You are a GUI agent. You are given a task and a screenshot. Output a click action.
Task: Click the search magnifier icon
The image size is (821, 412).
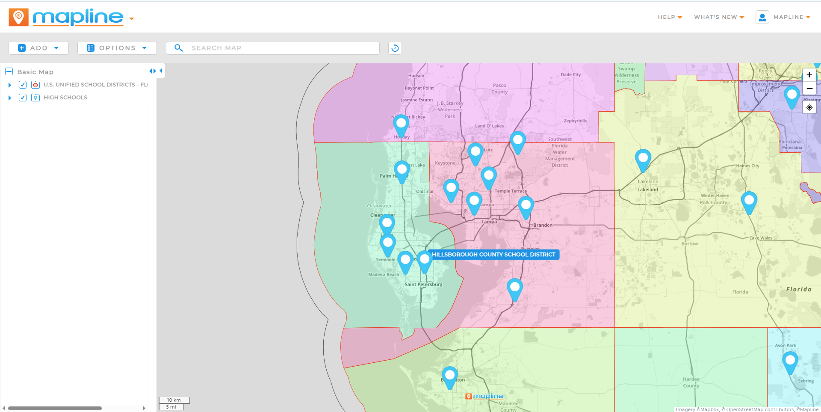click(x=179, y=48)
